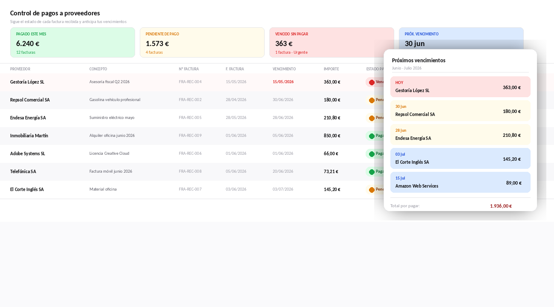This screenshot has width=554, height=307.
Task: Click Inmobiliaria Martín provider name
Action: [29, 136]
